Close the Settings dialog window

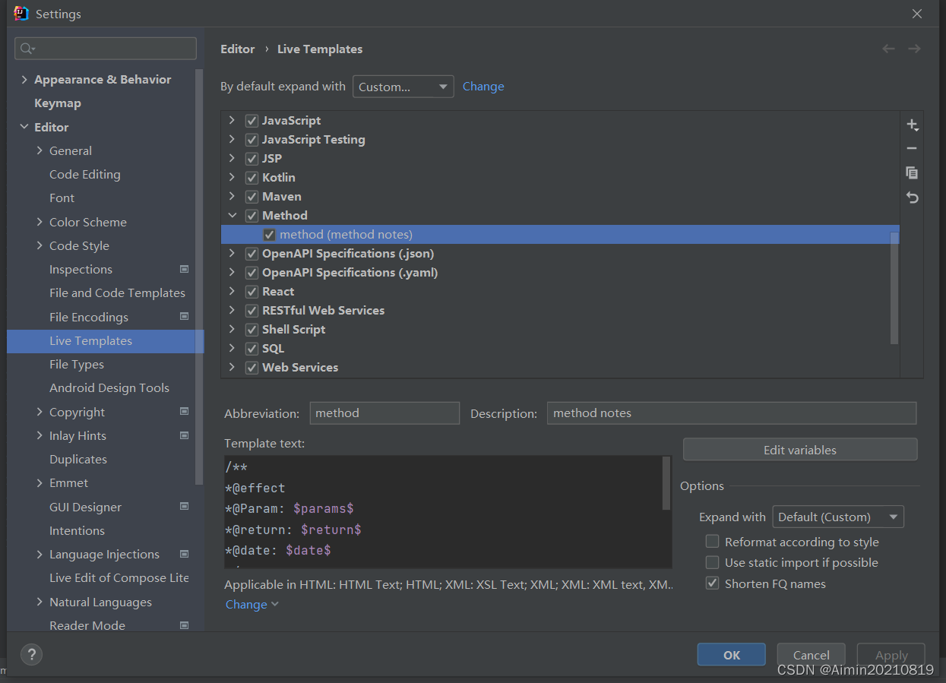917,14
